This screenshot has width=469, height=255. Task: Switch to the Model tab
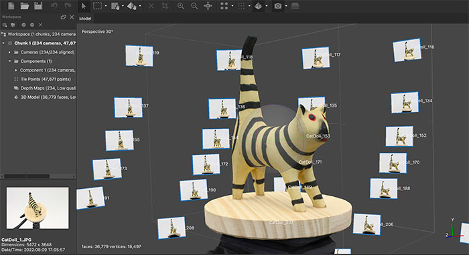tap(85, 19)
